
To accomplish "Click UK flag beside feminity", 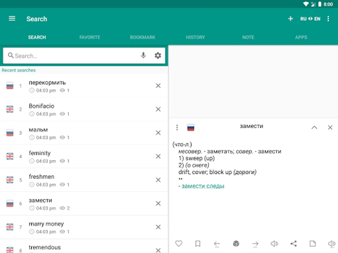I will (x=10, y=156).
